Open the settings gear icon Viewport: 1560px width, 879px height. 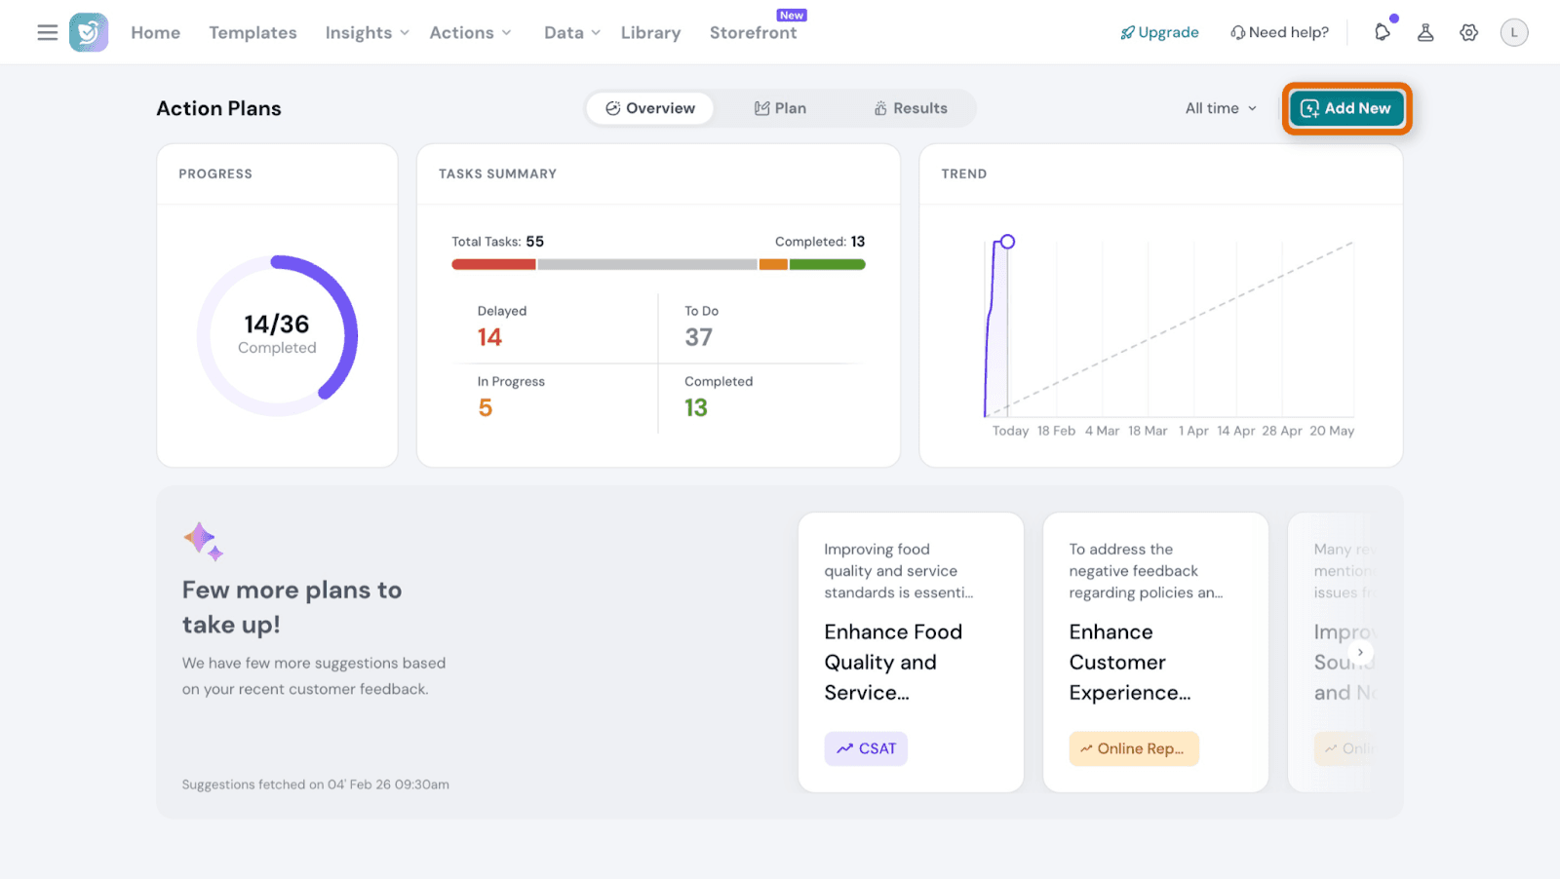[x=1468, y=32]
